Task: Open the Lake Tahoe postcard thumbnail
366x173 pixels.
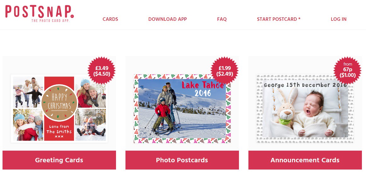Action: [182, 109]
